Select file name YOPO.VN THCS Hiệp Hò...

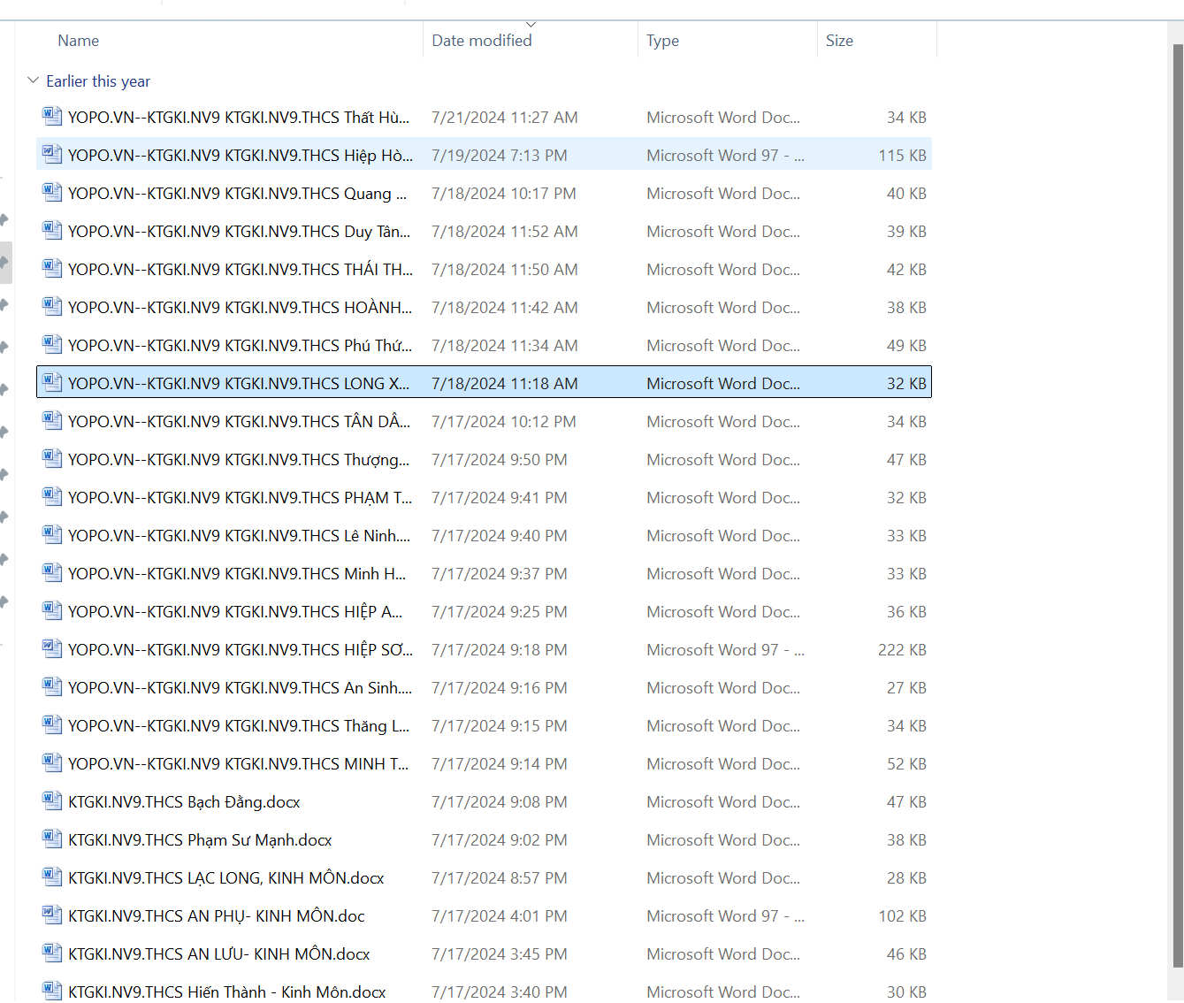pyautogui.click(x=241, y=156)
